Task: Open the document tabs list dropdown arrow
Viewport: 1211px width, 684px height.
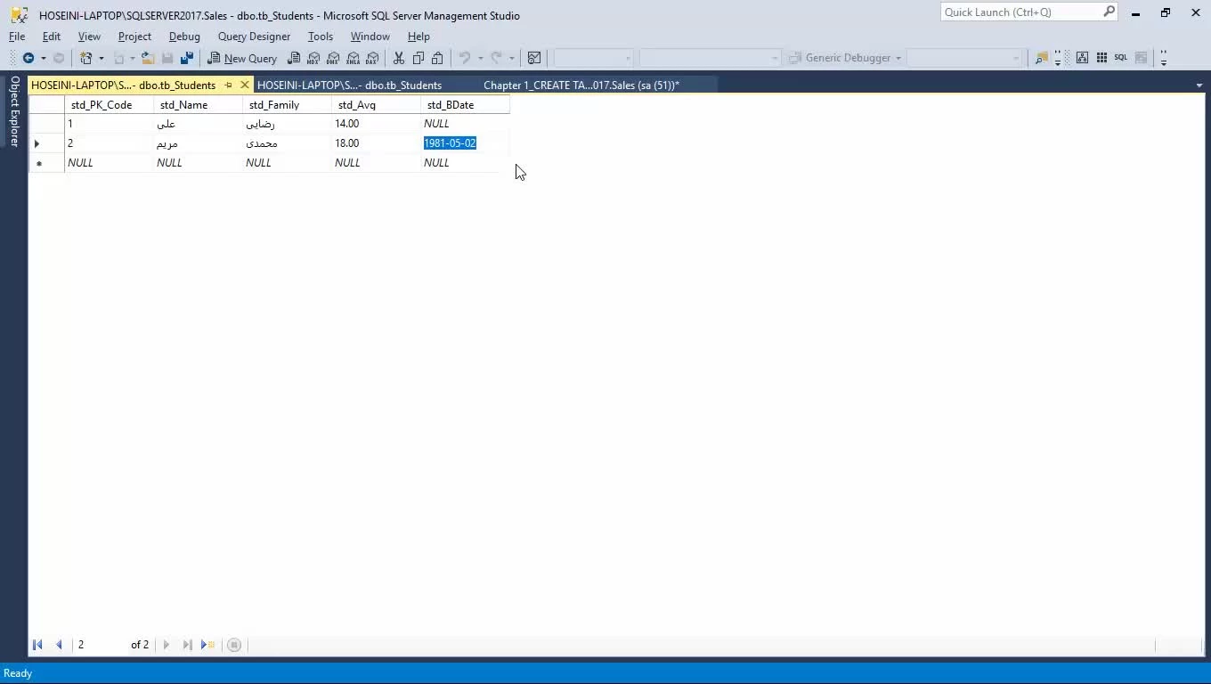Action: coord(1199,85)
